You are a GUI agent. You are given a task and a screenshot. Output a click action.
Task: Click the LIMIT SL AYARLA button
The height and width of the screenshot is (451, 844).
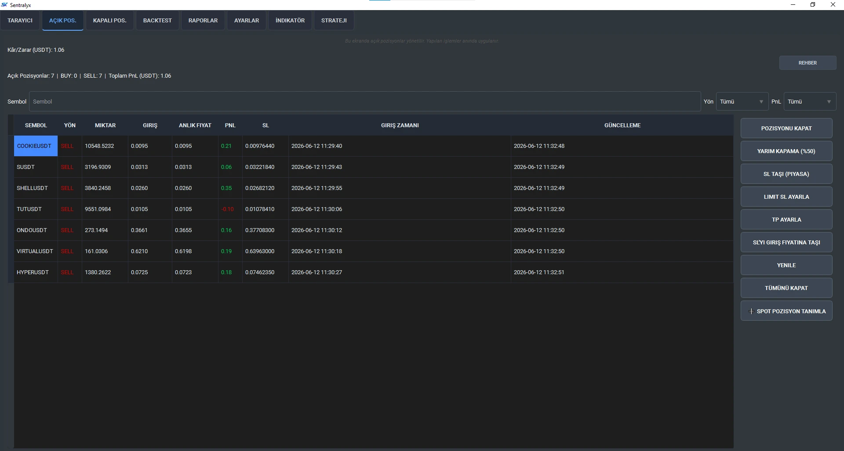786,197
